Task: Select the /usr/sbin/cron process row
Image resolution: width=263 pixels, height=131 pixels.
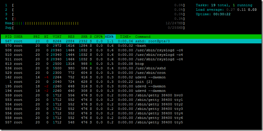Action: click(x=131, y=73)
